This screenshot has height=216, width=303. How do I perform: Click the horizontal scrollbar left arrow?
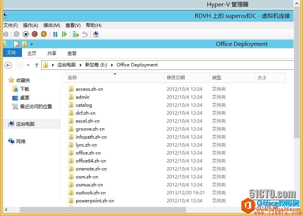tap(6, 210)
